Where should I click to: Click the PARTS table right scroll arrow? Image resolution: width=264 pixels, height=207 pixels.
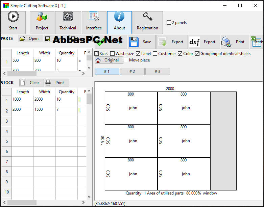83,74
